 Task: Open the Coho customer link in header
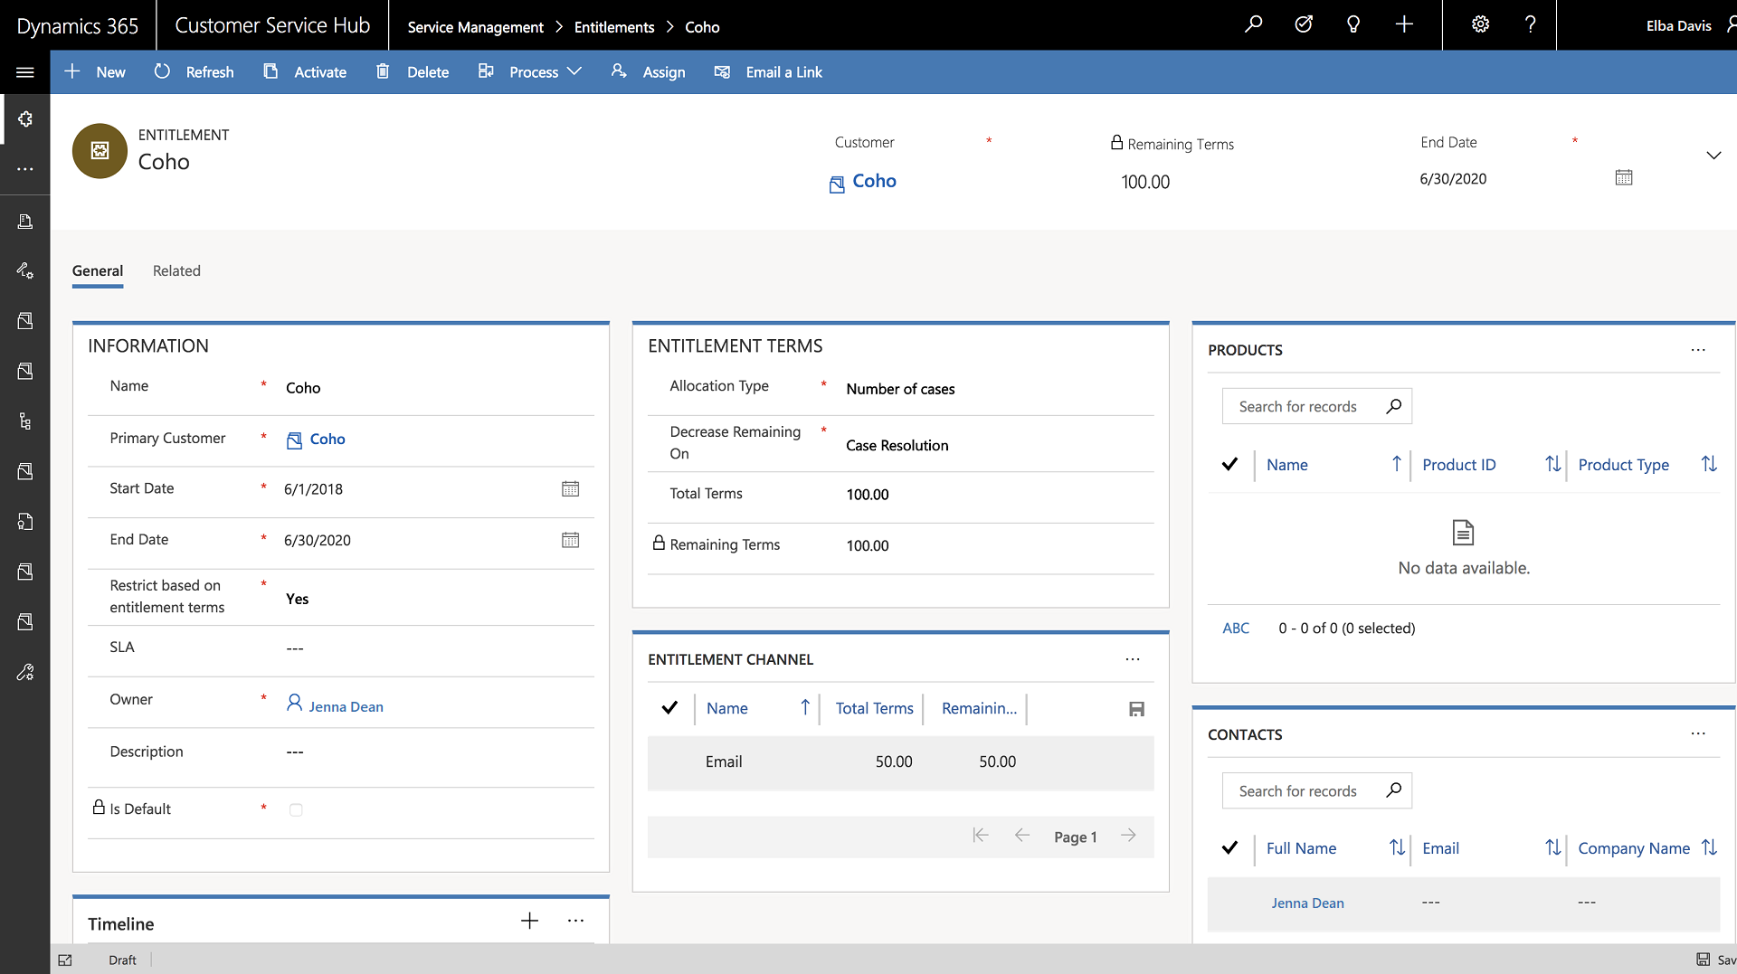(x=874, y=181)
